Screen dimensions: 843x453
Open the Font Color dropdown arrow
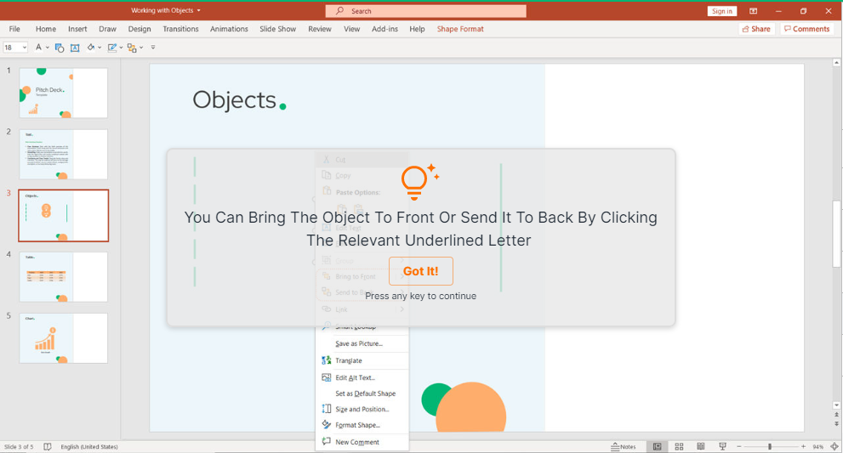click(48, 48)
